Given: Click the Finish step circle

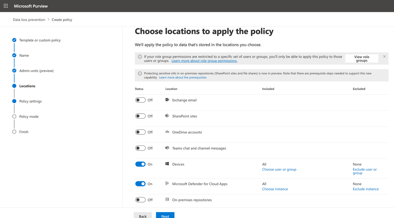Looking at the screenshot, I should tap(14, 132).
